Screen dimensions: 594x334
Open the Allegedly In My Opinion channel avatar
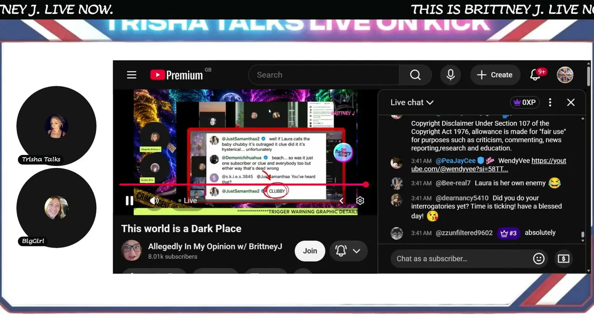(x=132, y=250)
